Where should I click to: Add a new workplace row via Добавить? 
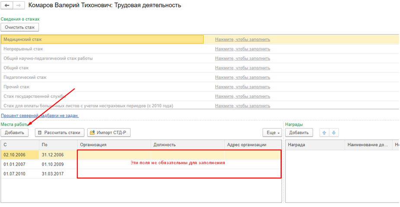pos(15,132)
